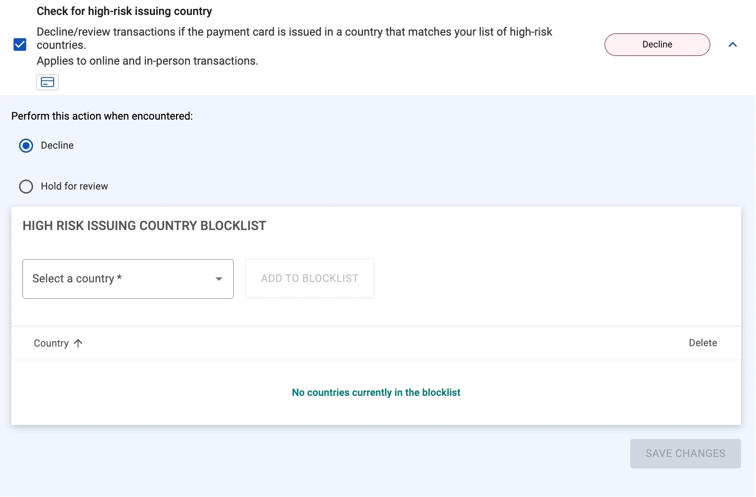Click the High Risk Issuing Country Blocklist heading

click(x=144, y=226)
